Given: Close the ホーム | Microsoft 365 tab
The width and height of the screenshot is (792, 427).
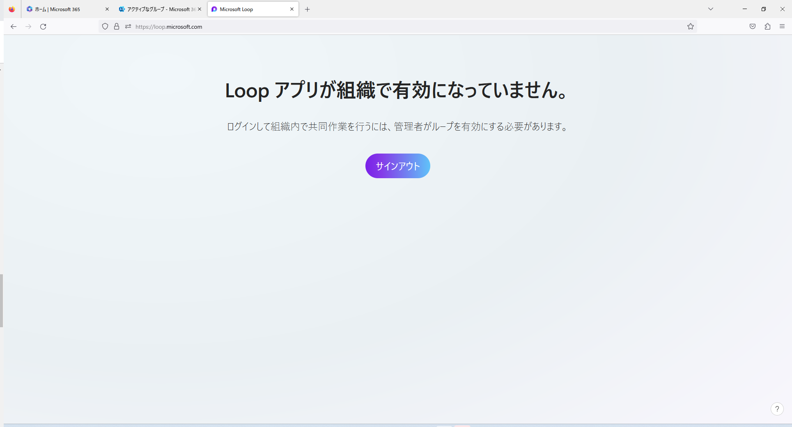Looking at the screenshot, I should [x=107, y=9].
